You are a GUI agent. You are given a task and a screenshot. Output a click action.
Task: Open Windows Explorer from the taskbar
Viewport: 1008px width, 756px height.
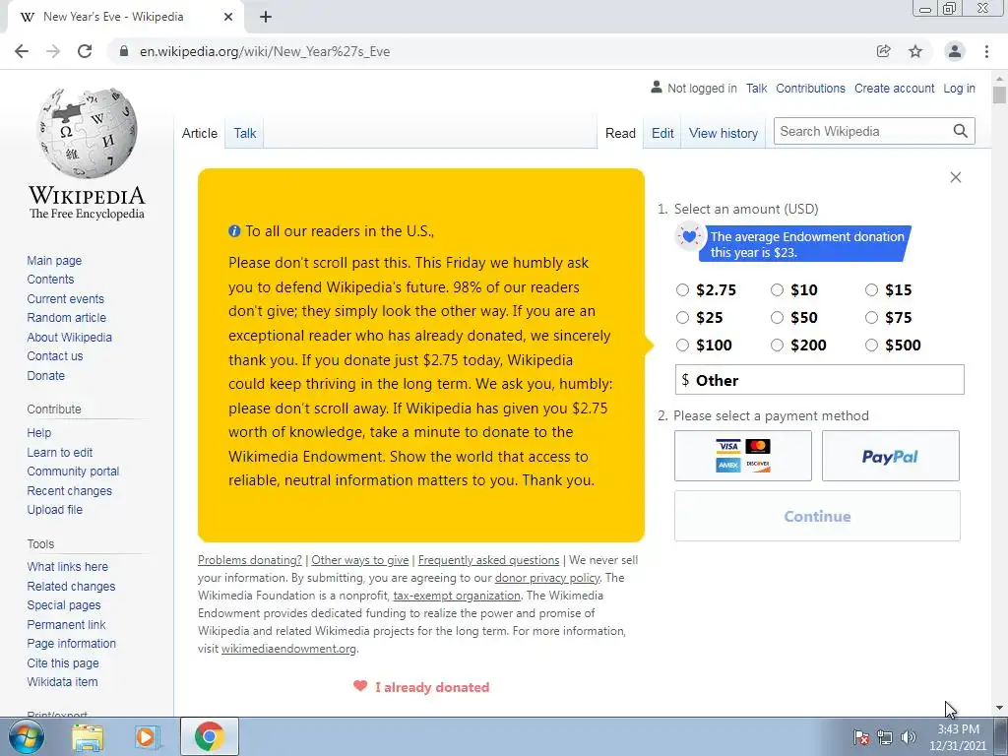click(x=88, y=736)
